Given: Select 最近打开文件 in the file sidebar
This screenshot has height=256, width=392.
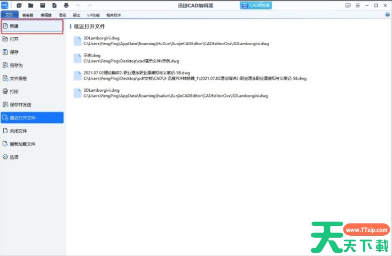Looking at the screenshot, I should [32, 118].
